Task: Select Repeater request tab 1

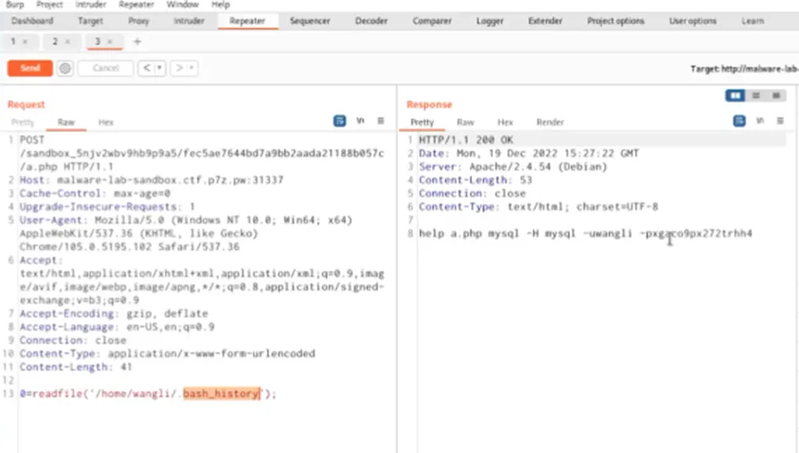Action: pos(14,41)
